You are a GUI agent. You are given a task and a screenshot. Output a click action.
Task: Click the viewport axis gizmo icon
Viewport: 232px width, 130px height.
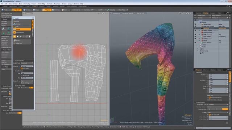coord(112,120)
